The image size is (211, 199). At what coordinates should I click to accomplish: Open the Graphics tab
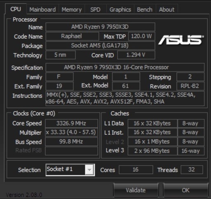120,9
